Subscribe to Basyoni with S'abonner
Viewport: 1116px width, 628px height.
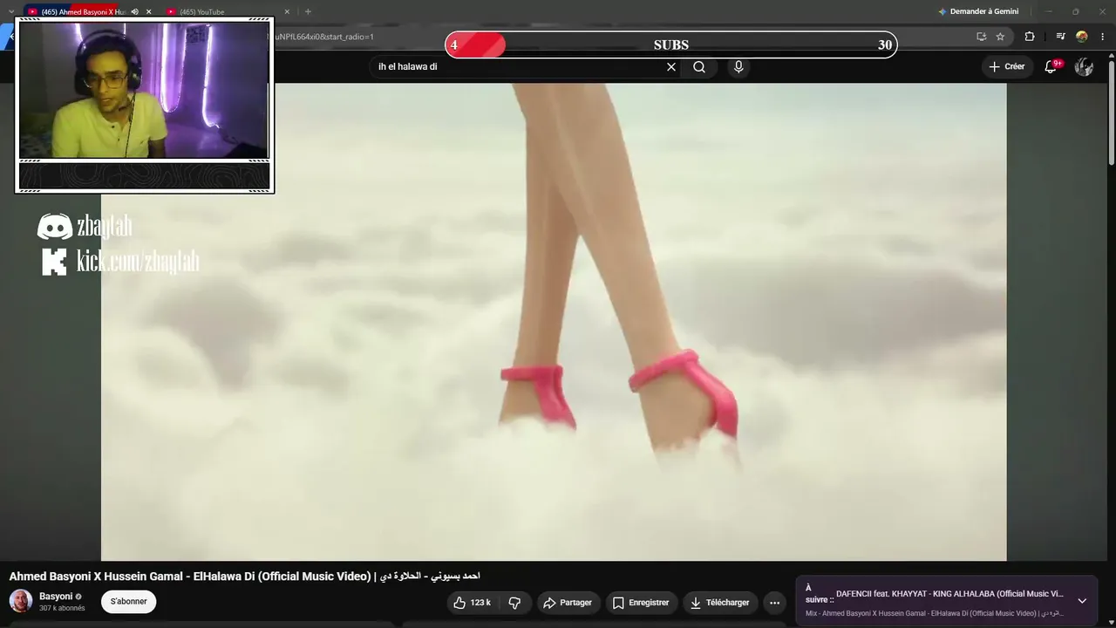point(128,602)
